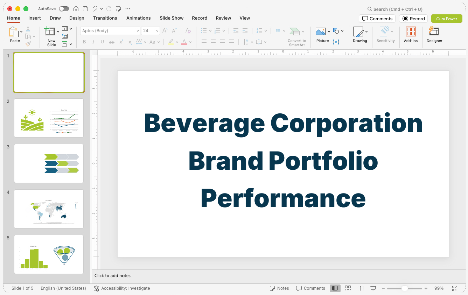Expand the Undo history arrow
468x295 pixels.
point(102,9)
